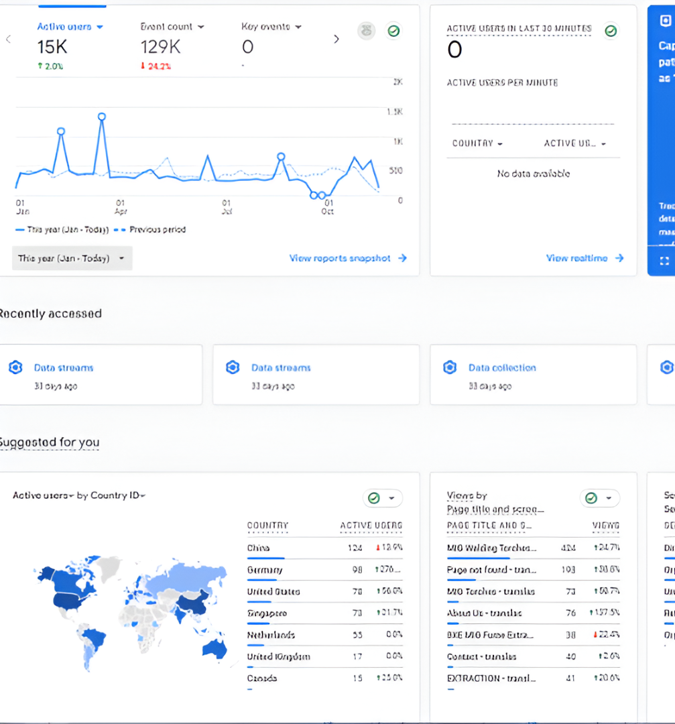Open the second Data streams recent card
Viewport: 675px width, 724px height.
pos(315,375)
